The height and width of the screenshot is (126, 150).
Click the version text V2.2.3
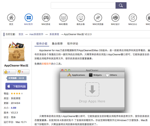pos(14,113)
